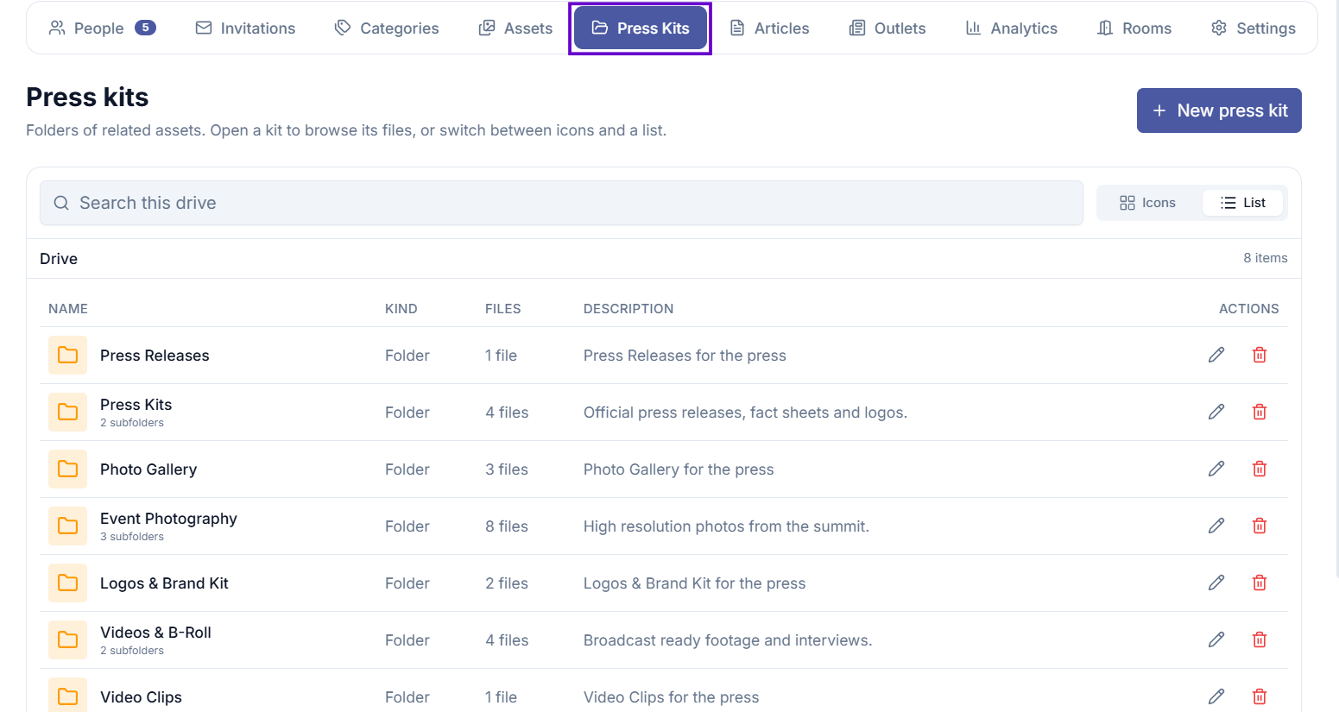Click the Search this drive field

[561, 203]
